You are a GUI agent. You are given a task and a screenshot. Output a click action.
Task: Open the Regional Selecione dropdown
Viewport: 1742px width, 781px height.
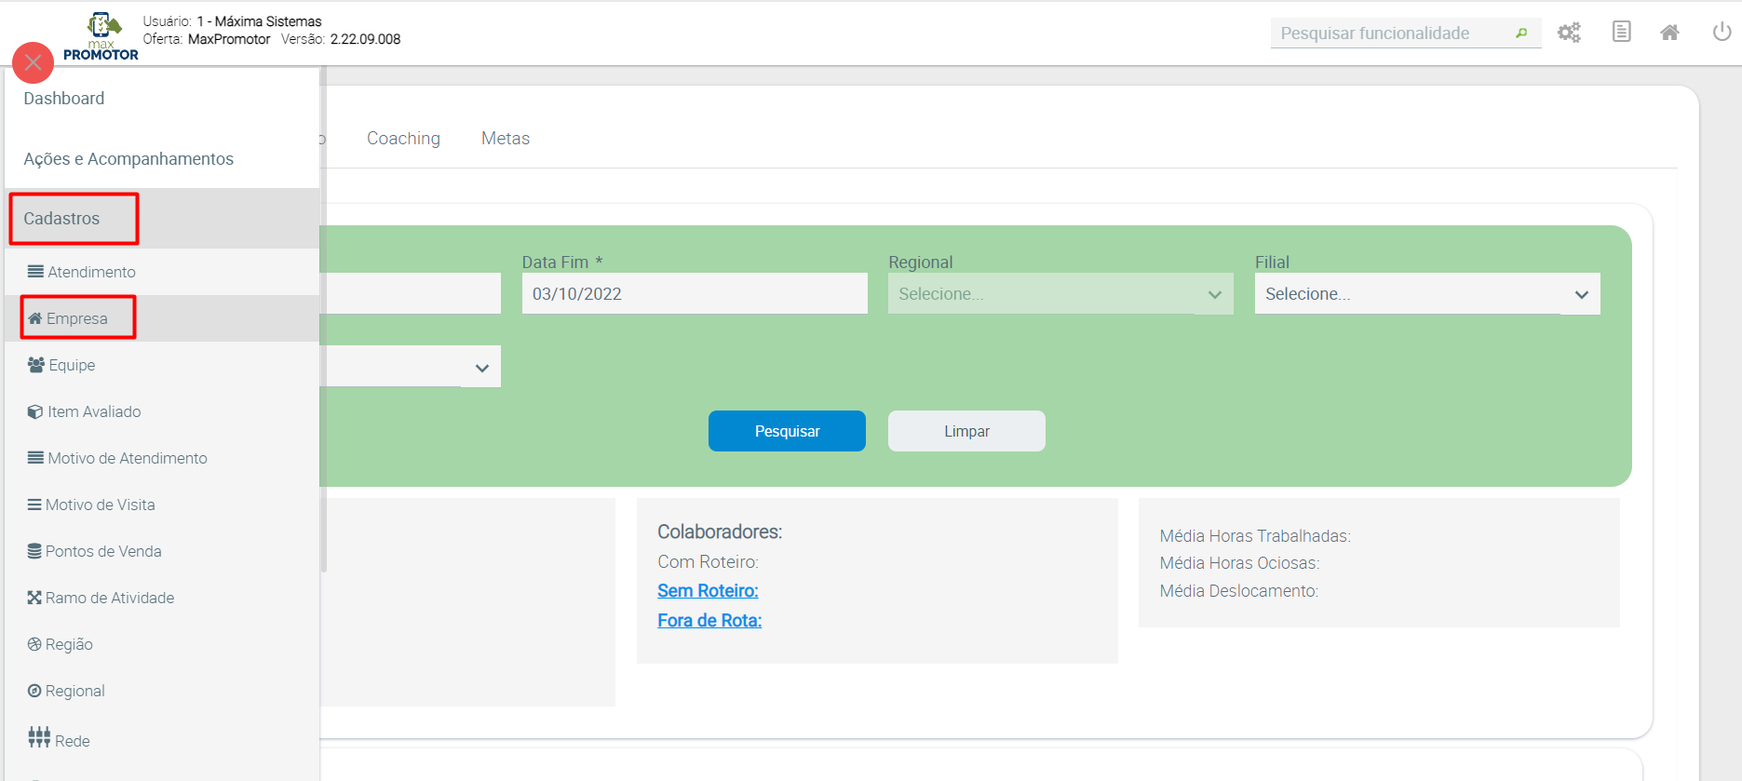[x=1060, y=293]
